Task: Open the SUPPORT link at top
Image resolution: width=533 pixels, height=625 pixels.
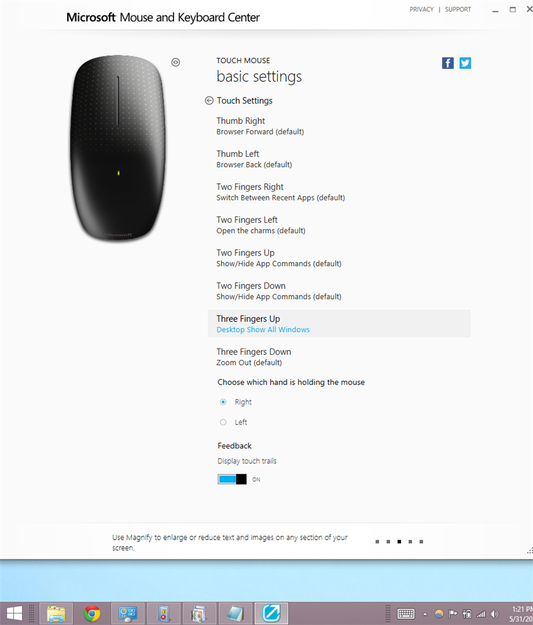Action: (x=458, y=9)
